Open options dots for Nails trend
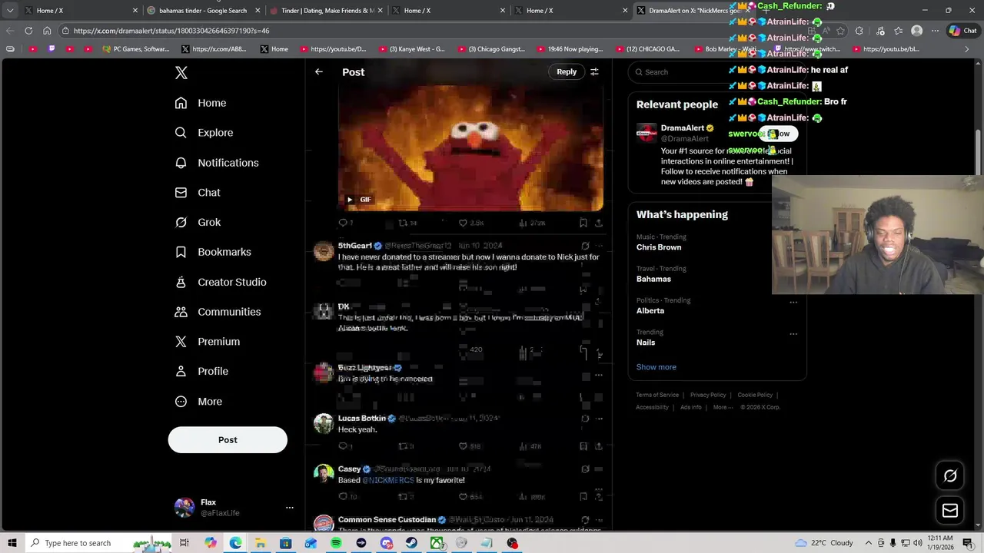This screenshot has height=553, width=984. (x=793, y=334)
